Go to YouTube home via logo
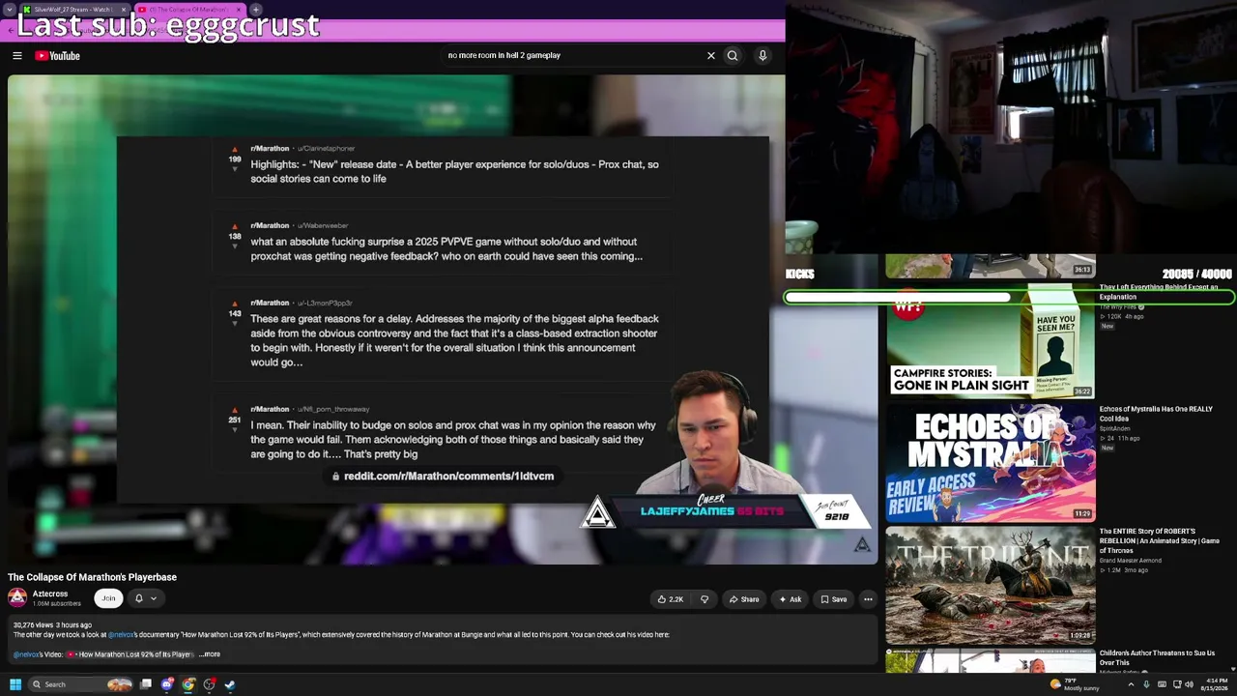 tap(58, 56)
